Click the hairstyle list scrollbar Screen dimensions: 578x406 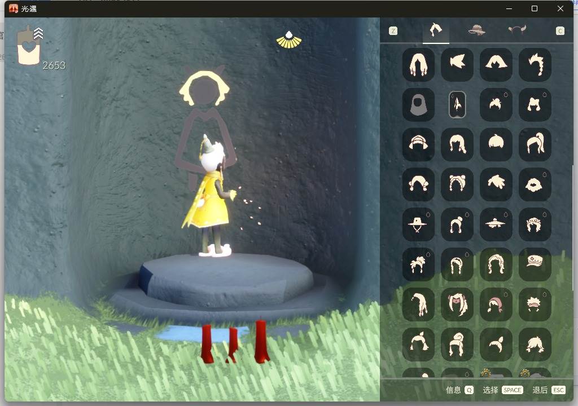[x=572, y=228]
